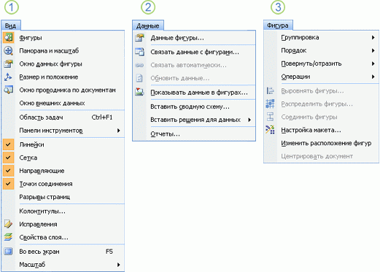Open the Данные menu header
Image resolution: width=380 pixels, height=272 pixels.
[x=148, y=26]
